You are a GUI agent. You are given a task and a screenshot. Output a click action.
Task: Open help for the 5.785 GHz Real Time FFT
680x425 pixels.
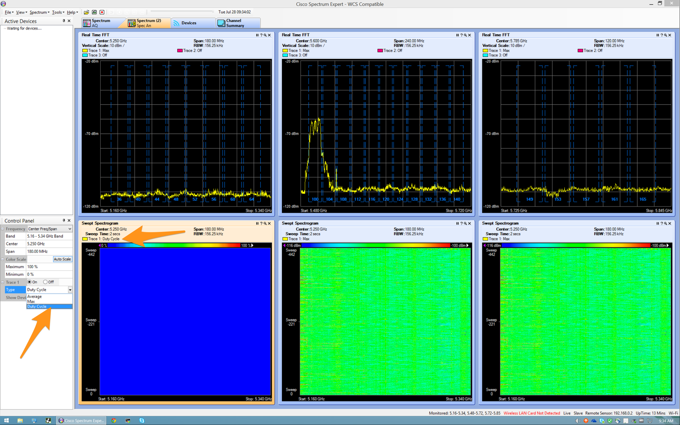pyautogui.click(x=661, y=35)
